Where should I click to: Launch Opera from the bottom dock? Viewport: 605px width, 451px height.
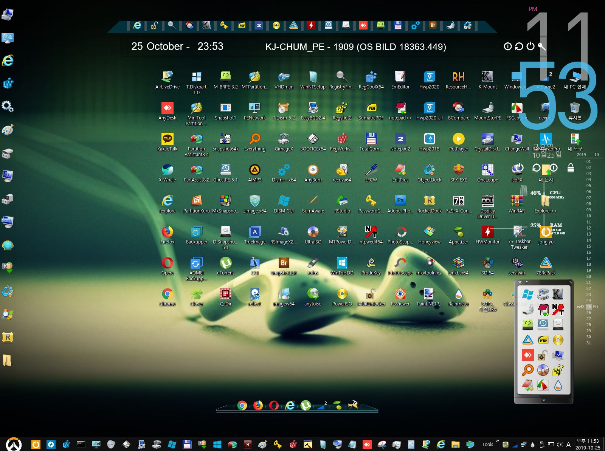[274, 406]
